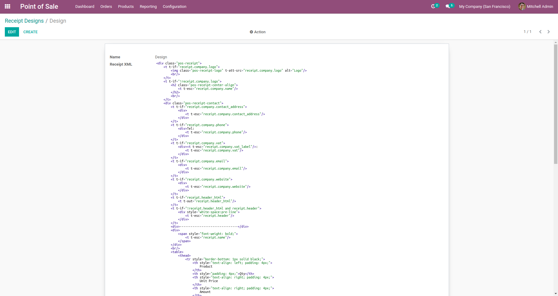Go to previous record arrow
This screenshot has width=558, height=296.
540,32
